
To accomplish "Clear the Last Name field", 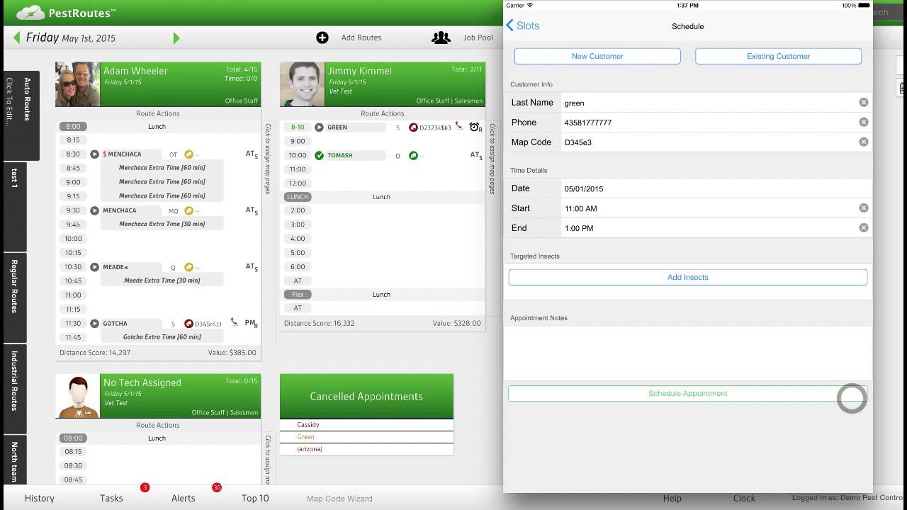I will click(x=864, y=103).
